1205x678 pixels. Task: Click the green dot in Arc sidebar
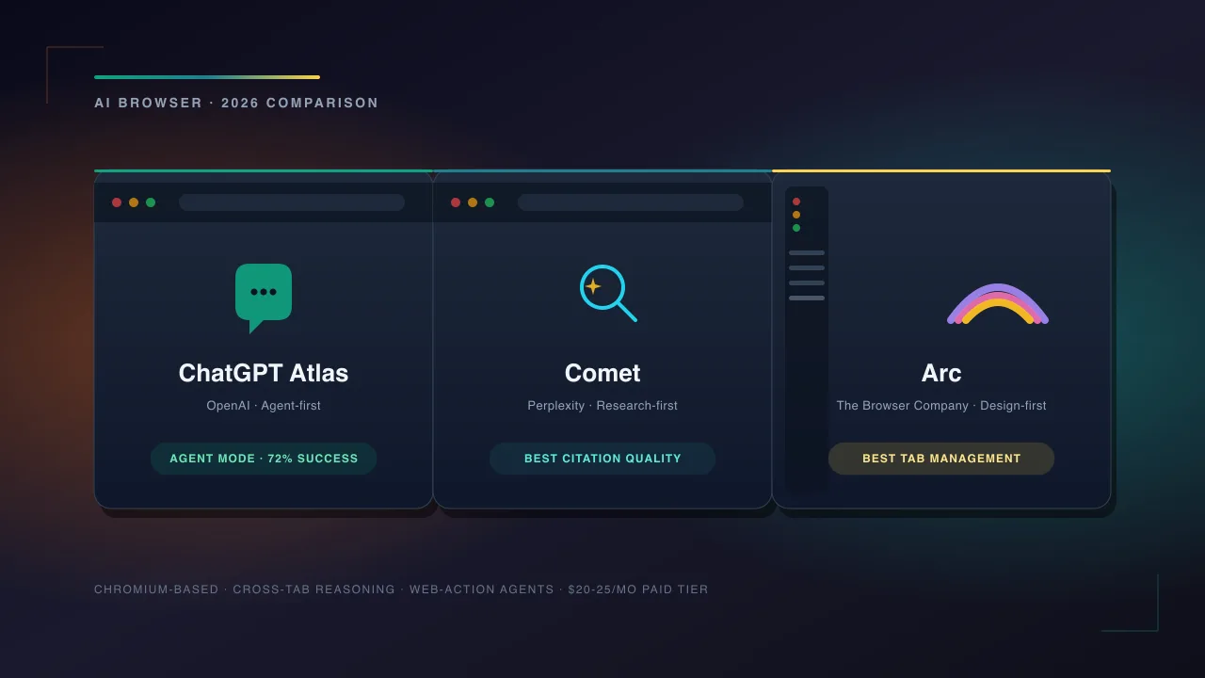pyautogui.click(x=796, y=228)
